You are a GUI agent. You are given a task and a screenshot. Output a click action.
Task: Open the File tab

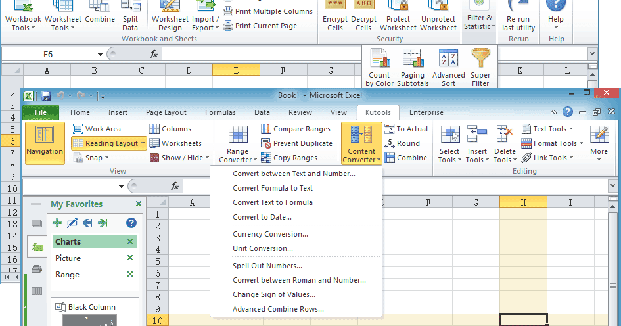click(x=41, y=112)
